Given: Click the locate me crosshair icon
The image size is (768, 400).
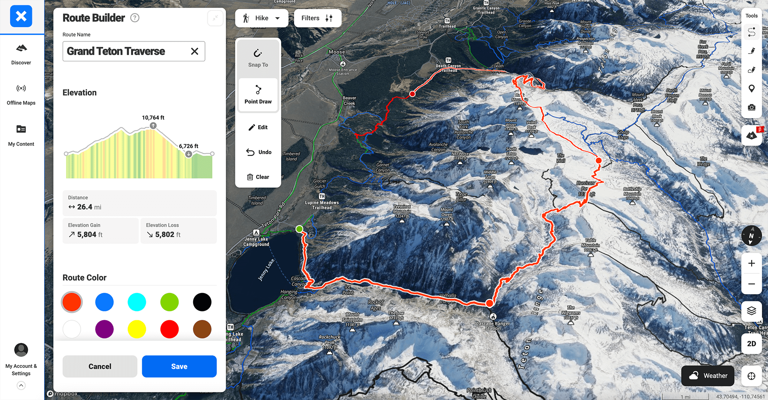Looking at the screenshot, I should [x=751, y=376].
